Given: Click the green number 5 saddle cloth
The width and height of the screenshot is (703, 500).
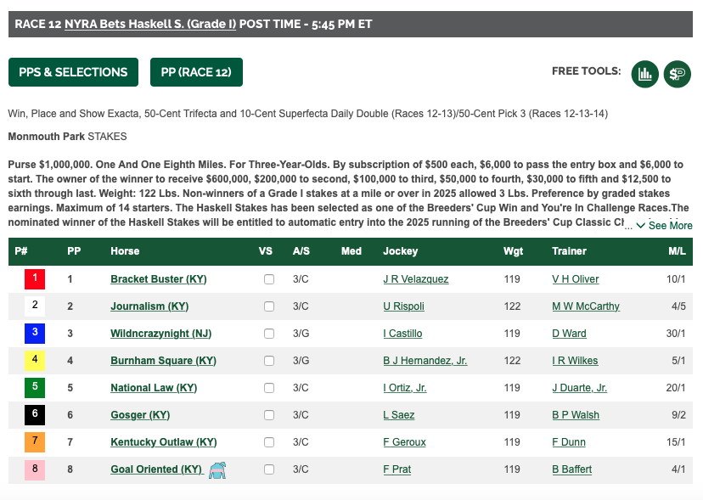Looking at the screenshot, I should 35,387.
